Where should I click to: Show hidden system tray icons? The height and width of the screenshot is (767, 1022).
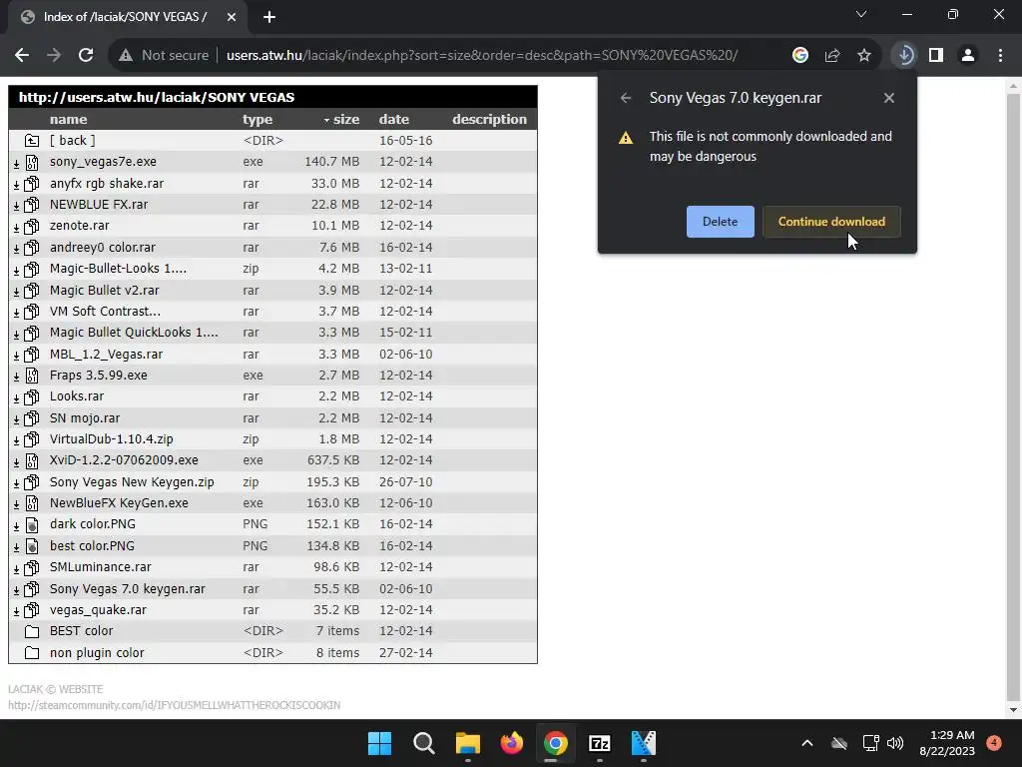pos(806,743)
